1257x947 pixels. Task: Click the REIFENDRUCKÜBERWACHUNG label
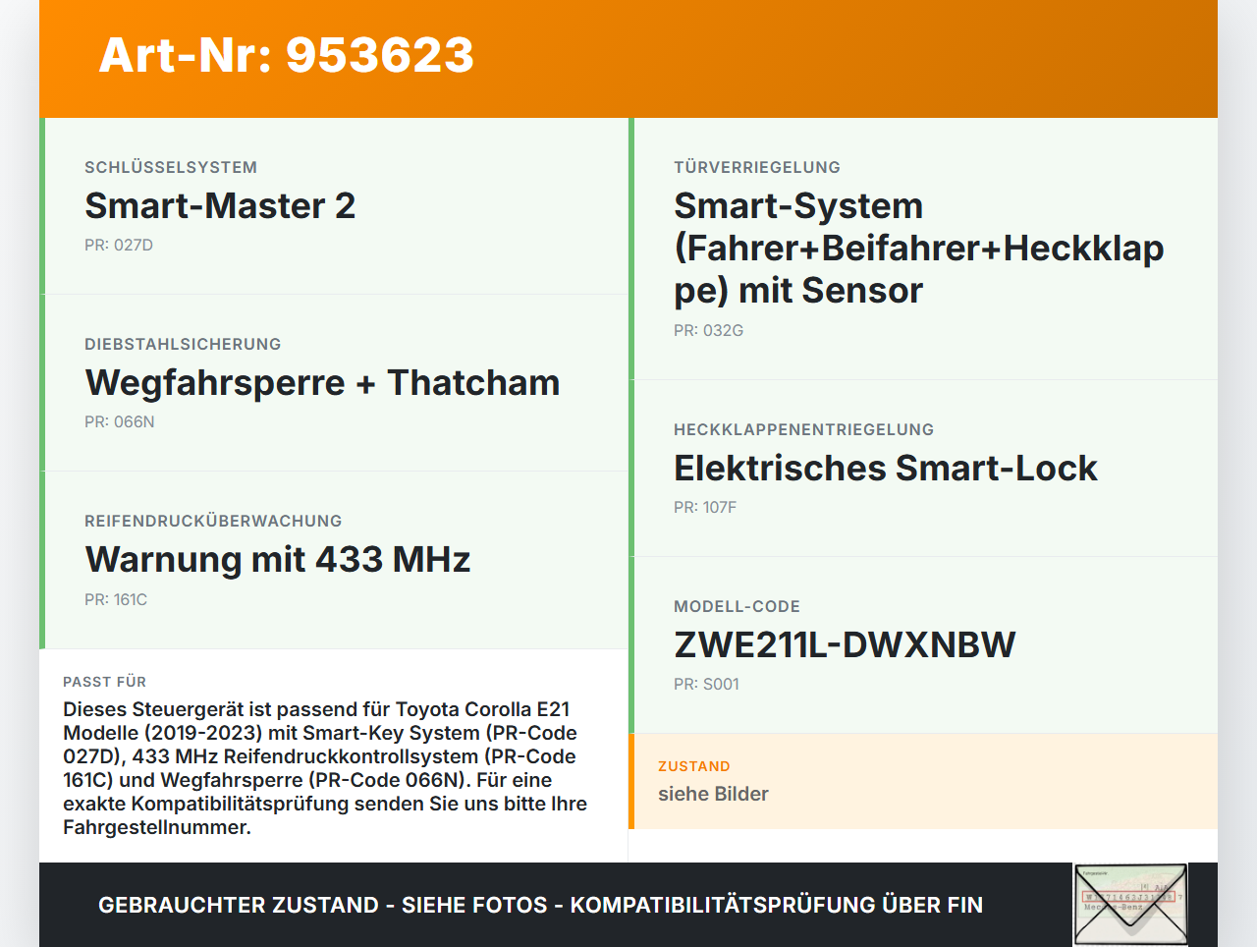pos(213,521)
